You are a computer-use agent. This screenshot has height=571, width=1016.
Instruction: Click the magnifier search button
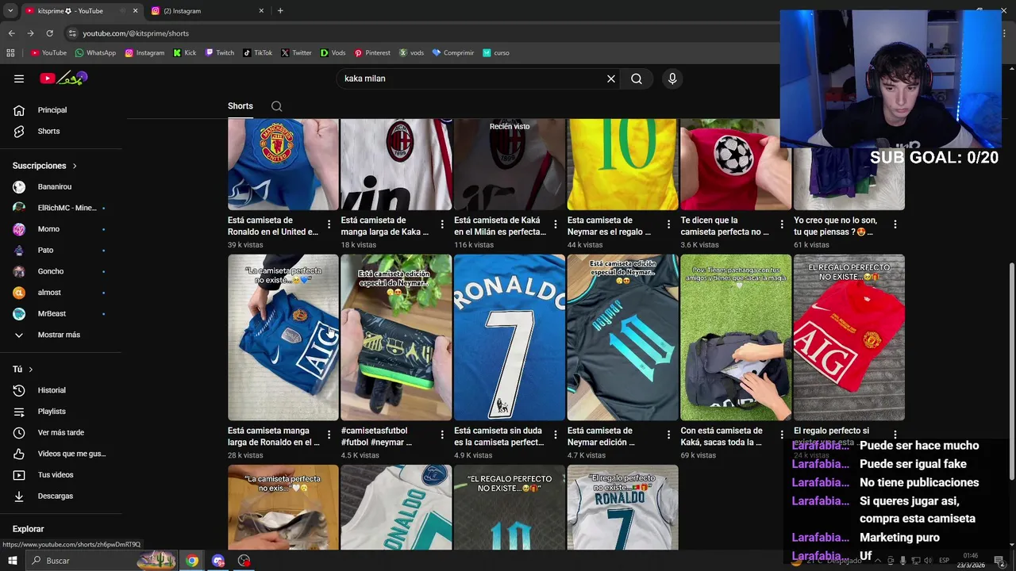[637, 79]
